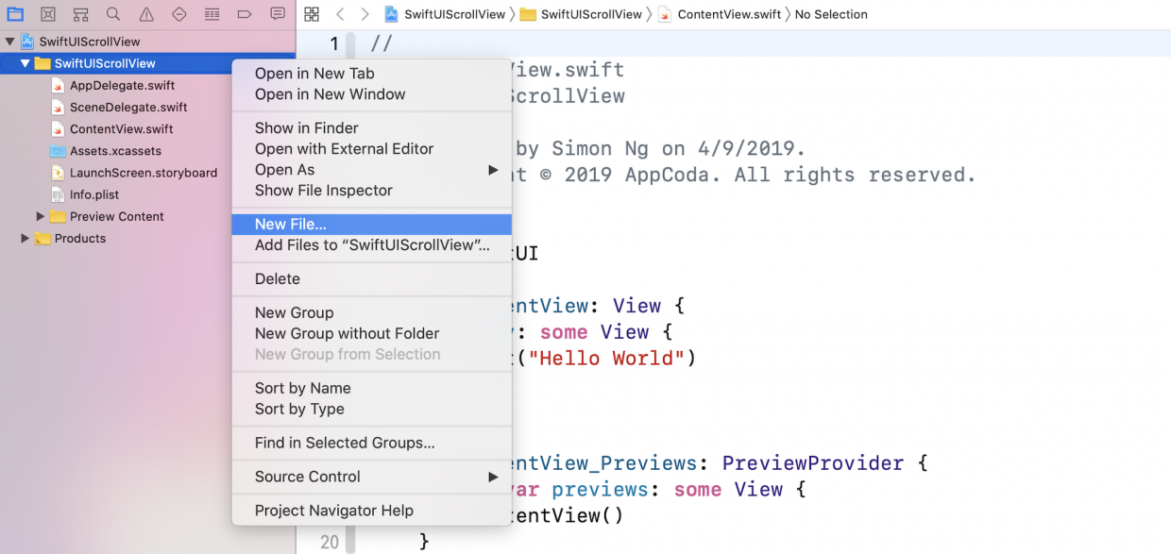Image resolution: width=1171 pixels, height=554 pixels.
Task: Show the Issue navigator warning icon
Action: pyautogui.click(x=146, y=14)
